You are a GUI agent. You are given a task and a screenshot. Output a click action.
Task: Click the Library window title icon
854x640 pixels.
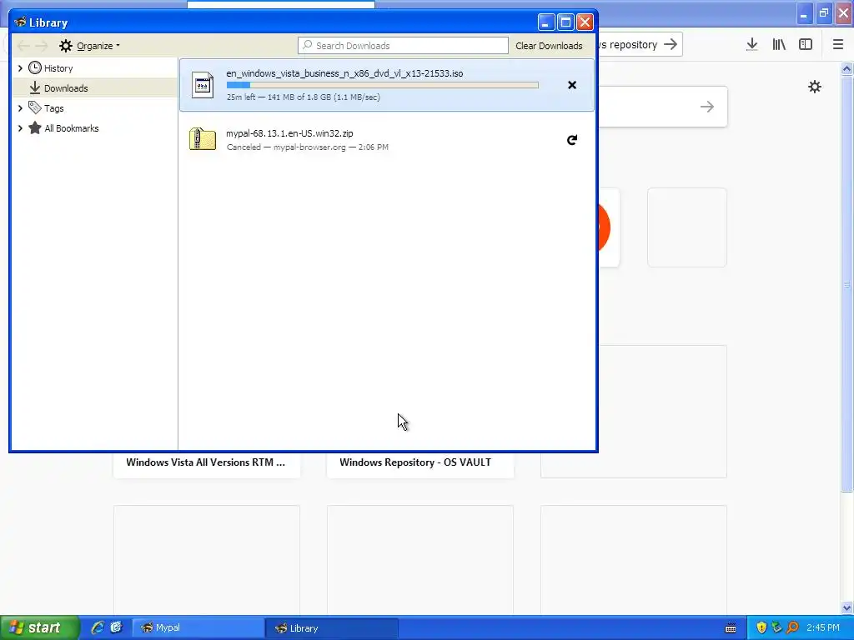point(20,22)
